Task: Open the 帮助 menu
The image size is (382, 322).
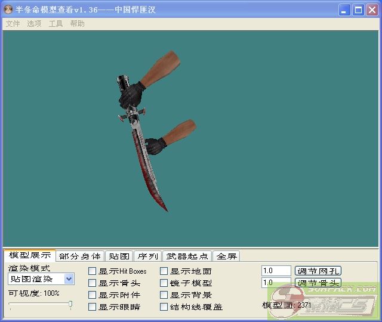Action: [77, 24]
